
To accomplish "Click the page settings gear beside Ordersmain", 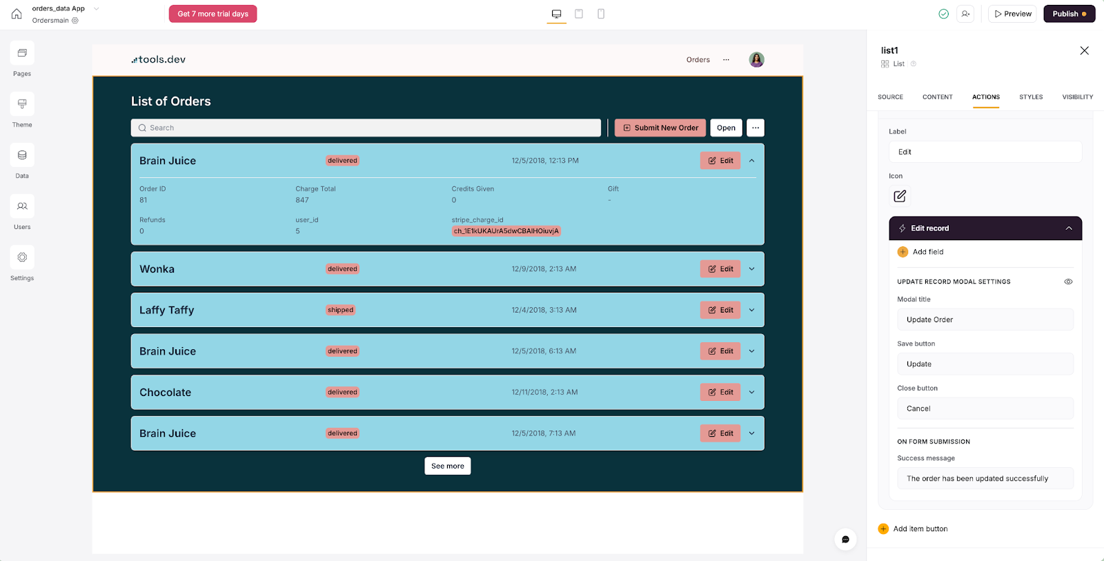I will [75, 21].
